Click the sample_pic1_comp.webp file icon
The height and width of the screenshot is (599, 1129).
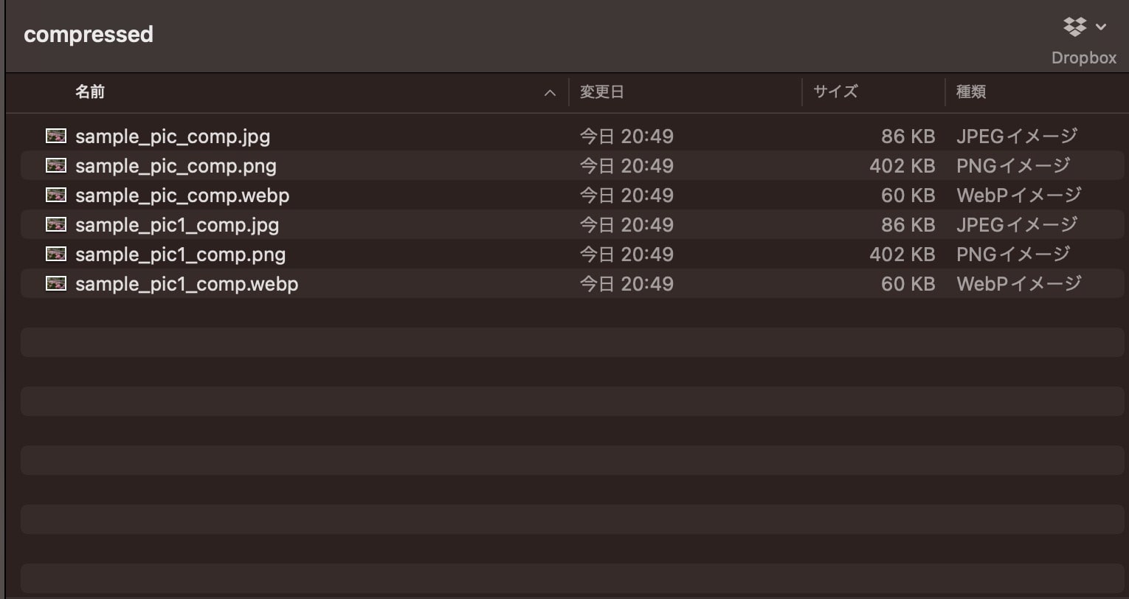pyautogui.click(x=56, y=283)
